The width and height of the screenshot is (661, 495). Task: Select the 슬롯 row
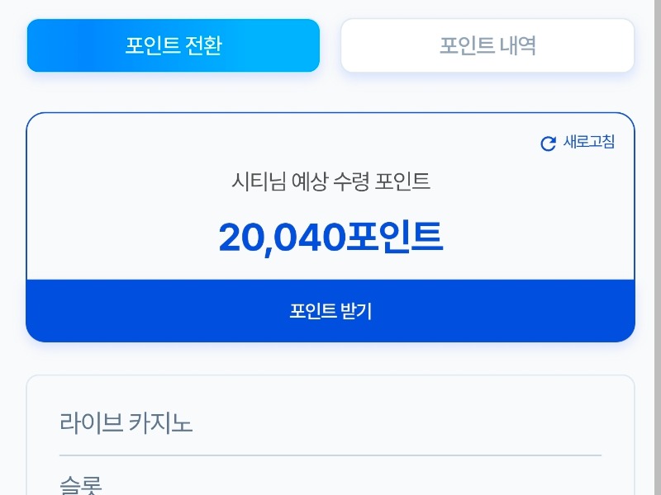pyautogui.click(x=81, y=486)
